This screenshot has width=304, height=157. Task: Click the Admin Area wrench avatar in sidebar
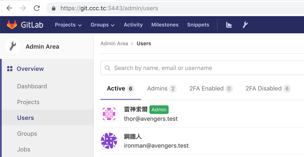[13, 46]
